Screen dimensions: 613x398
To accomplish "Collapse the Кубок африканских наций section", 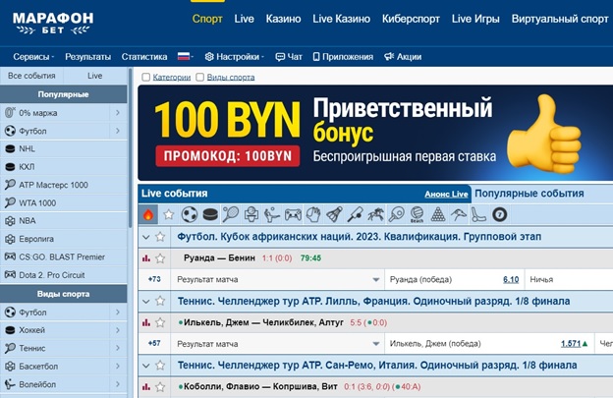I will [146, 237].
